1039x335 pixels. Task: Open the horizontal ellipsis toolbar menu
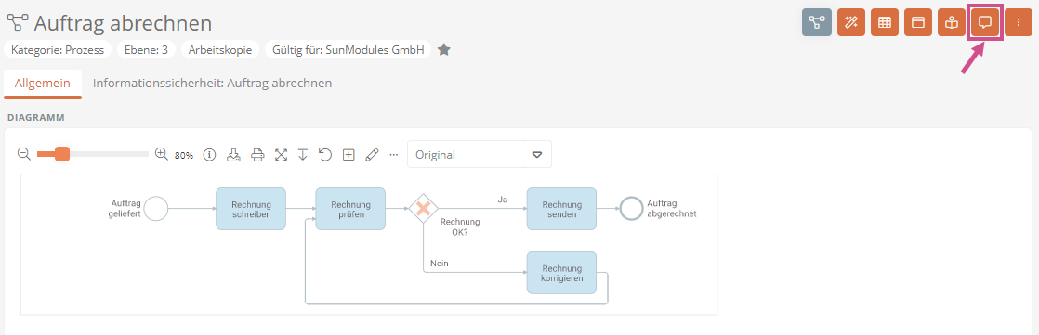coord(394,155)
